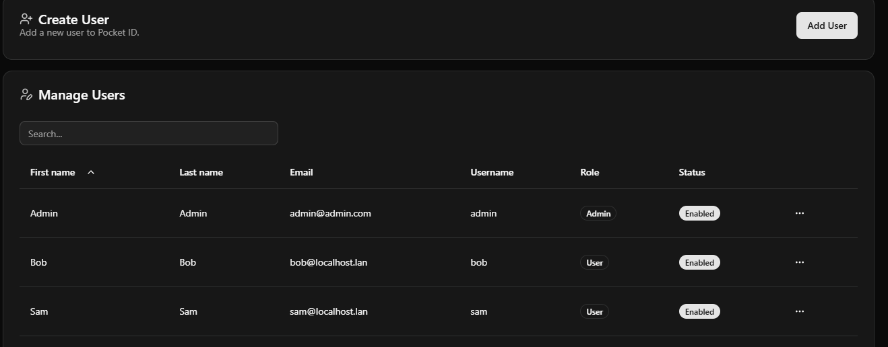The width and height of the screenshot is (888, 347).
Task: Open the ellipsis menu for Sam
Action: click(799, 311)
